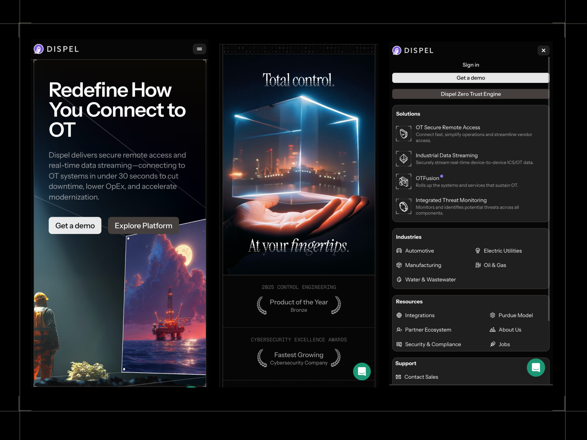The width and height of the screenshot is (587, 440).
Task: Click the Resources section heading
Action: [409, 301]
